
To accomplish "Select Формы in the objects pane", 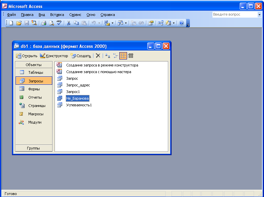I will (x=34, y=89).
